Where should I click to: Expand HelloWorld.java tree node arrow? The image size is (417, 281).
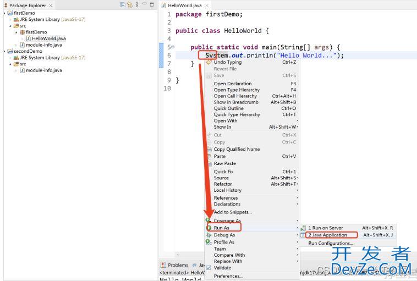[23, 38]
